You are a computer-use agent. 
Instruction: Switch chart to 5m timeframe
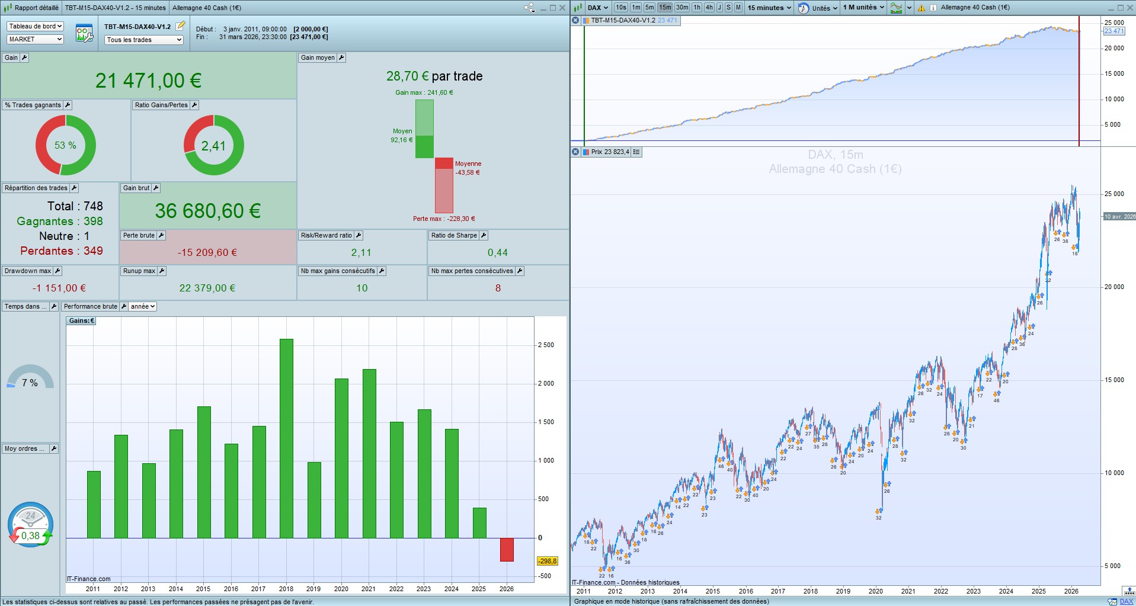(649, 8)
